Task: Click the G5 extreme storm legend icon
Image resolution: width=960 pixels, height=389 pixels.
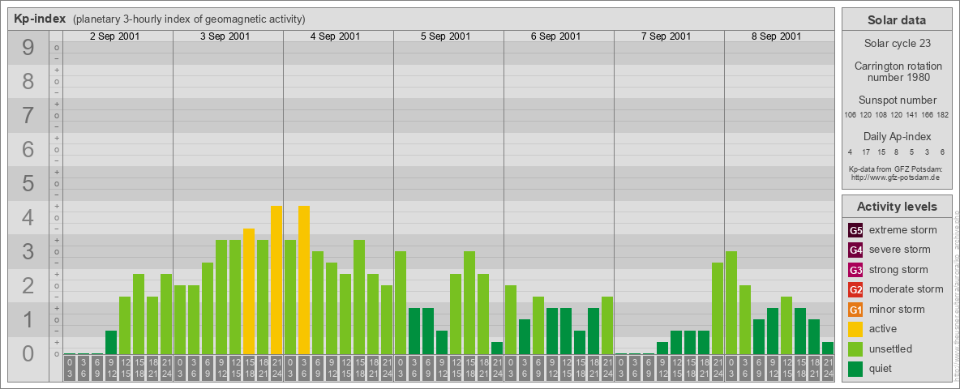Action: point(855,231)
